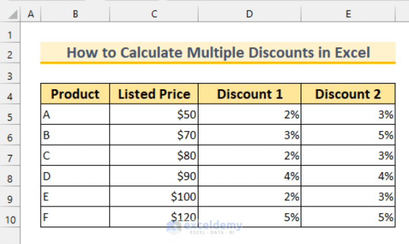Select the Listed Price header cell
The image size is (409, 244).
154,95
